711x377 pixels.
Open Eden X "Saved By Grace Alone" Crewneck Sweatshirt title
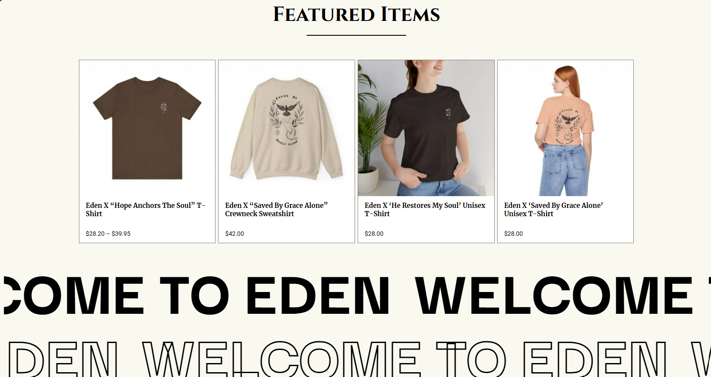coord(276,209)
